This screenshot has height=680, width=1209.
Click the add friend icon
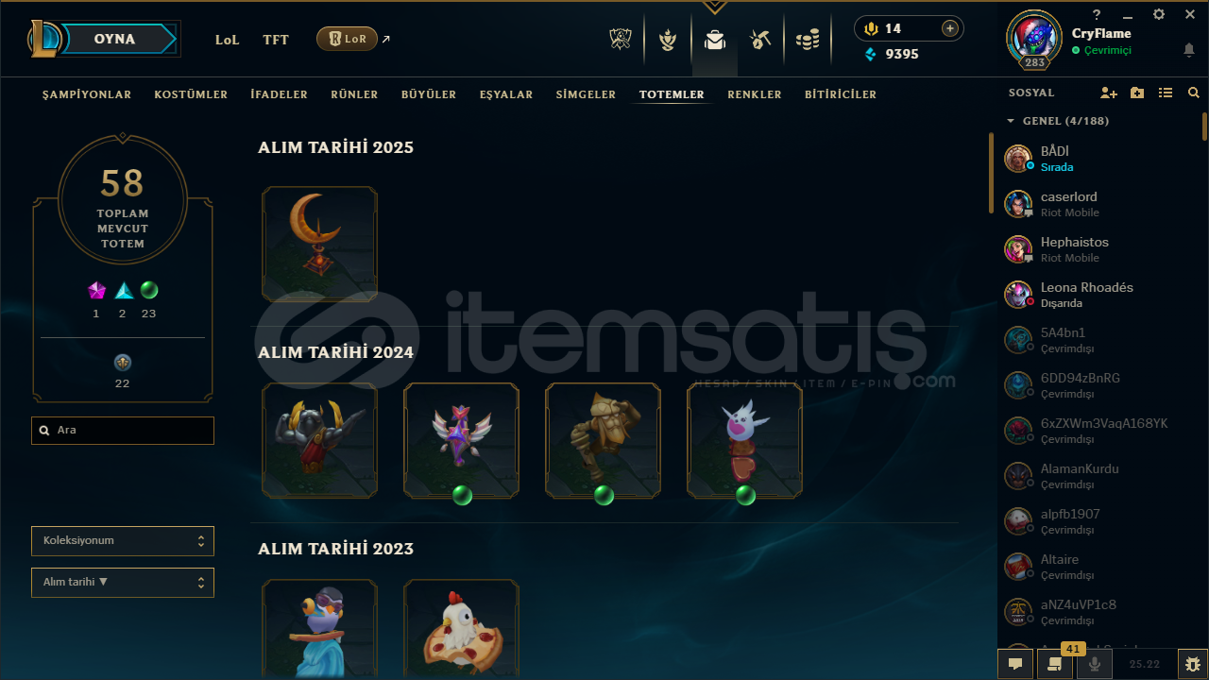(1109, 93)
